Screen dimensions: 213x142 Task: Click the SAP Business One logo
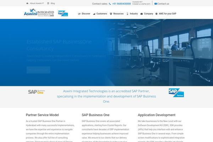click(x=37, y=92)
